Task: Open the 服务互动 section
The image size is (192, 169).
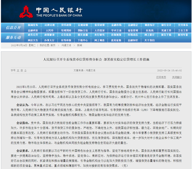Action: click(13, 37)
